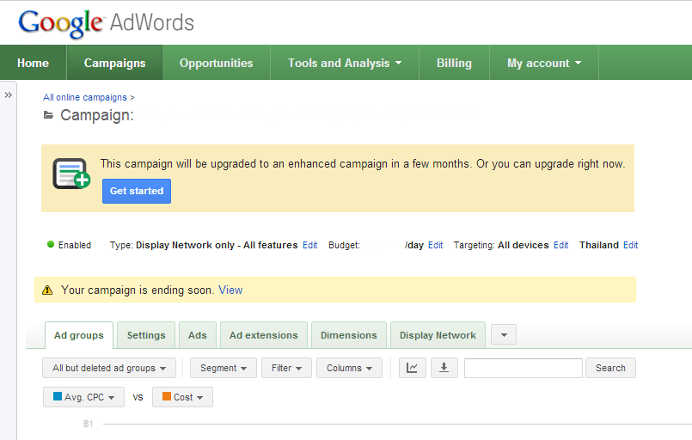Open the Dimensions tab

pos(349,335)
